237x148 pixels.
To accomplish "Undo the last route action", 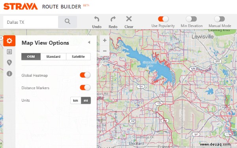I will click(x=97, y=22).
